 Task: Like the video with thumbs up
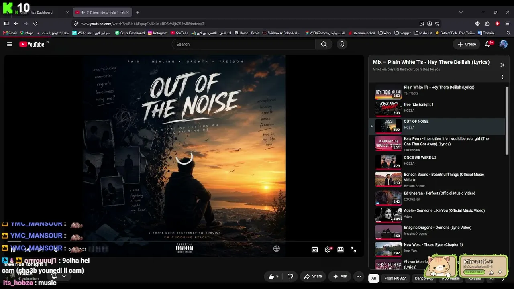(273, 276)
